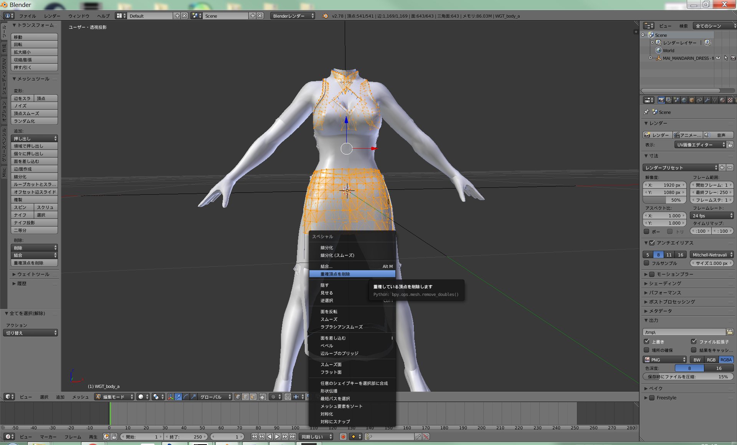Expand the モーションブラー panel

point(674,274)
